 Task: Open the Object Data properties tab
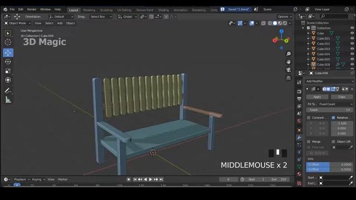[x=299, y=167]
